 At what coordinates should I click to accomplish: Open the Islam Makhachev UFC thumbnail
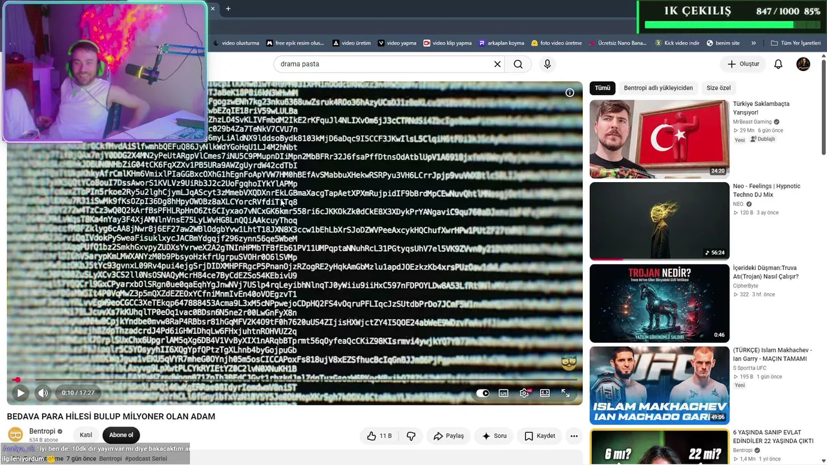pyautogui.click(x=659, y=386)
